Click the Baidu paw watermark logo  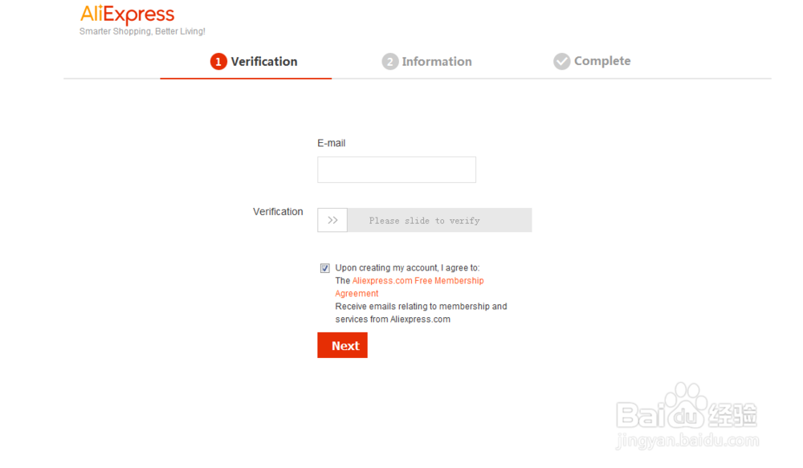[685, 404]
